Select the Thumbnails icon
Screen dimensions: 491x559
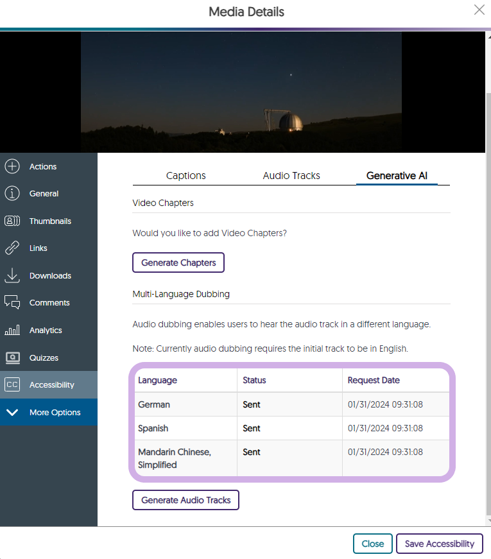coord(12,221)
